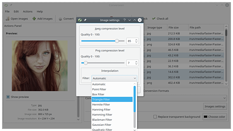The image size is (233, 131).
Task: Click the Images settings button
Action: pyautogui.click(x=215, y=107)
